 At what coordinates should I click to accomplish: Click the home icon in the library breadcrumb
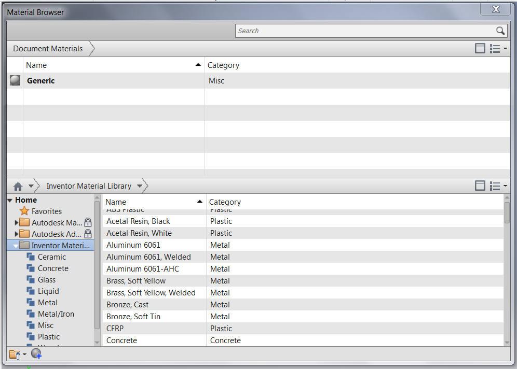[18, 186]
